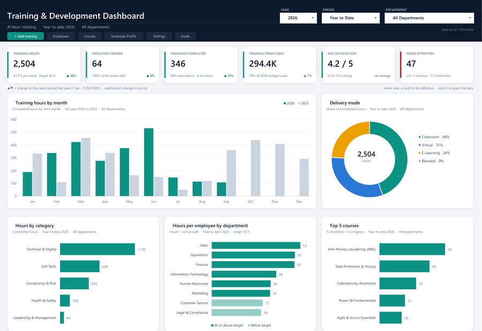
Task: Click the 2026 legend swatch in monthly chart
Action: [x=285, y=103]
